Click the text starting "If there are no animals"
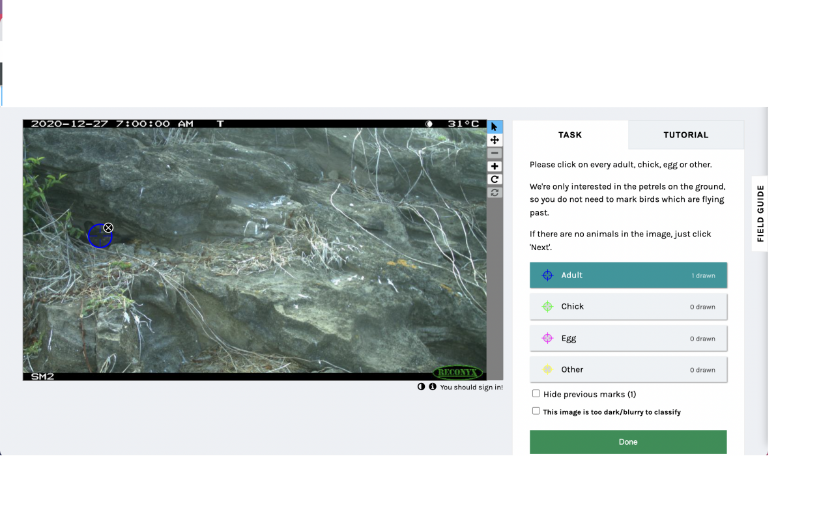This screenshot has height=521, width=834. (x=620, y=240)
